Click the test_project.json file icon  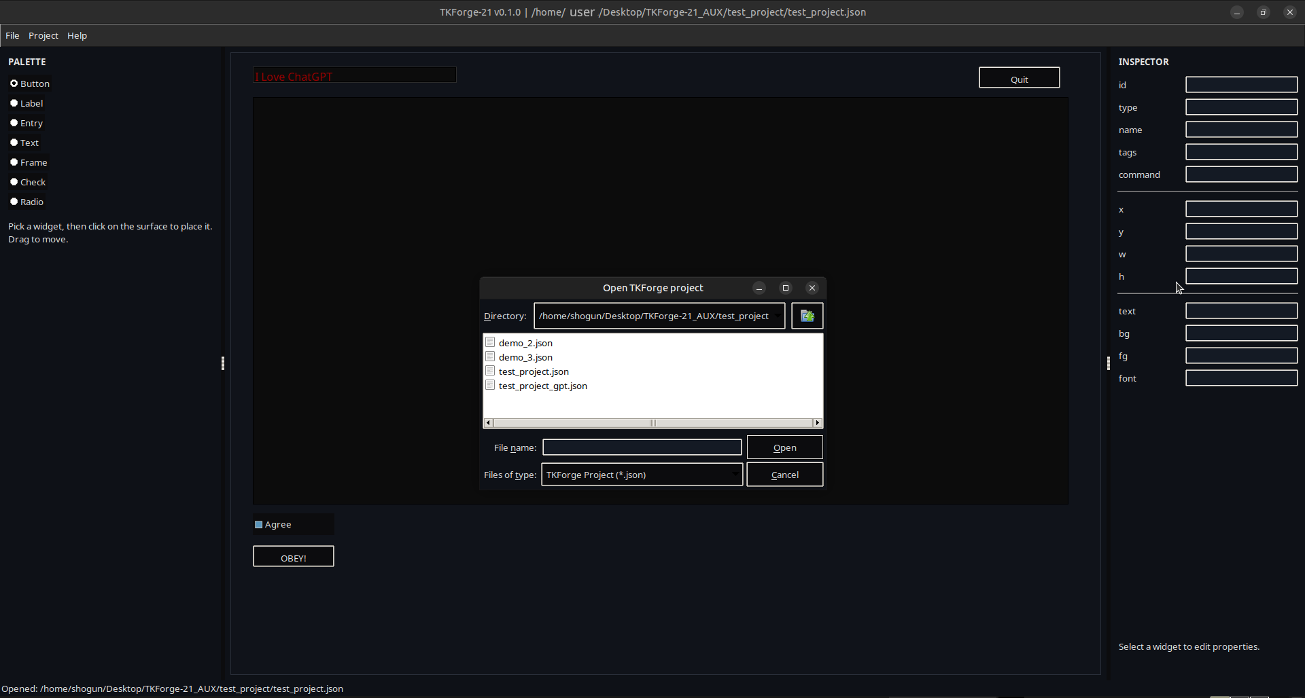point(490,371)
